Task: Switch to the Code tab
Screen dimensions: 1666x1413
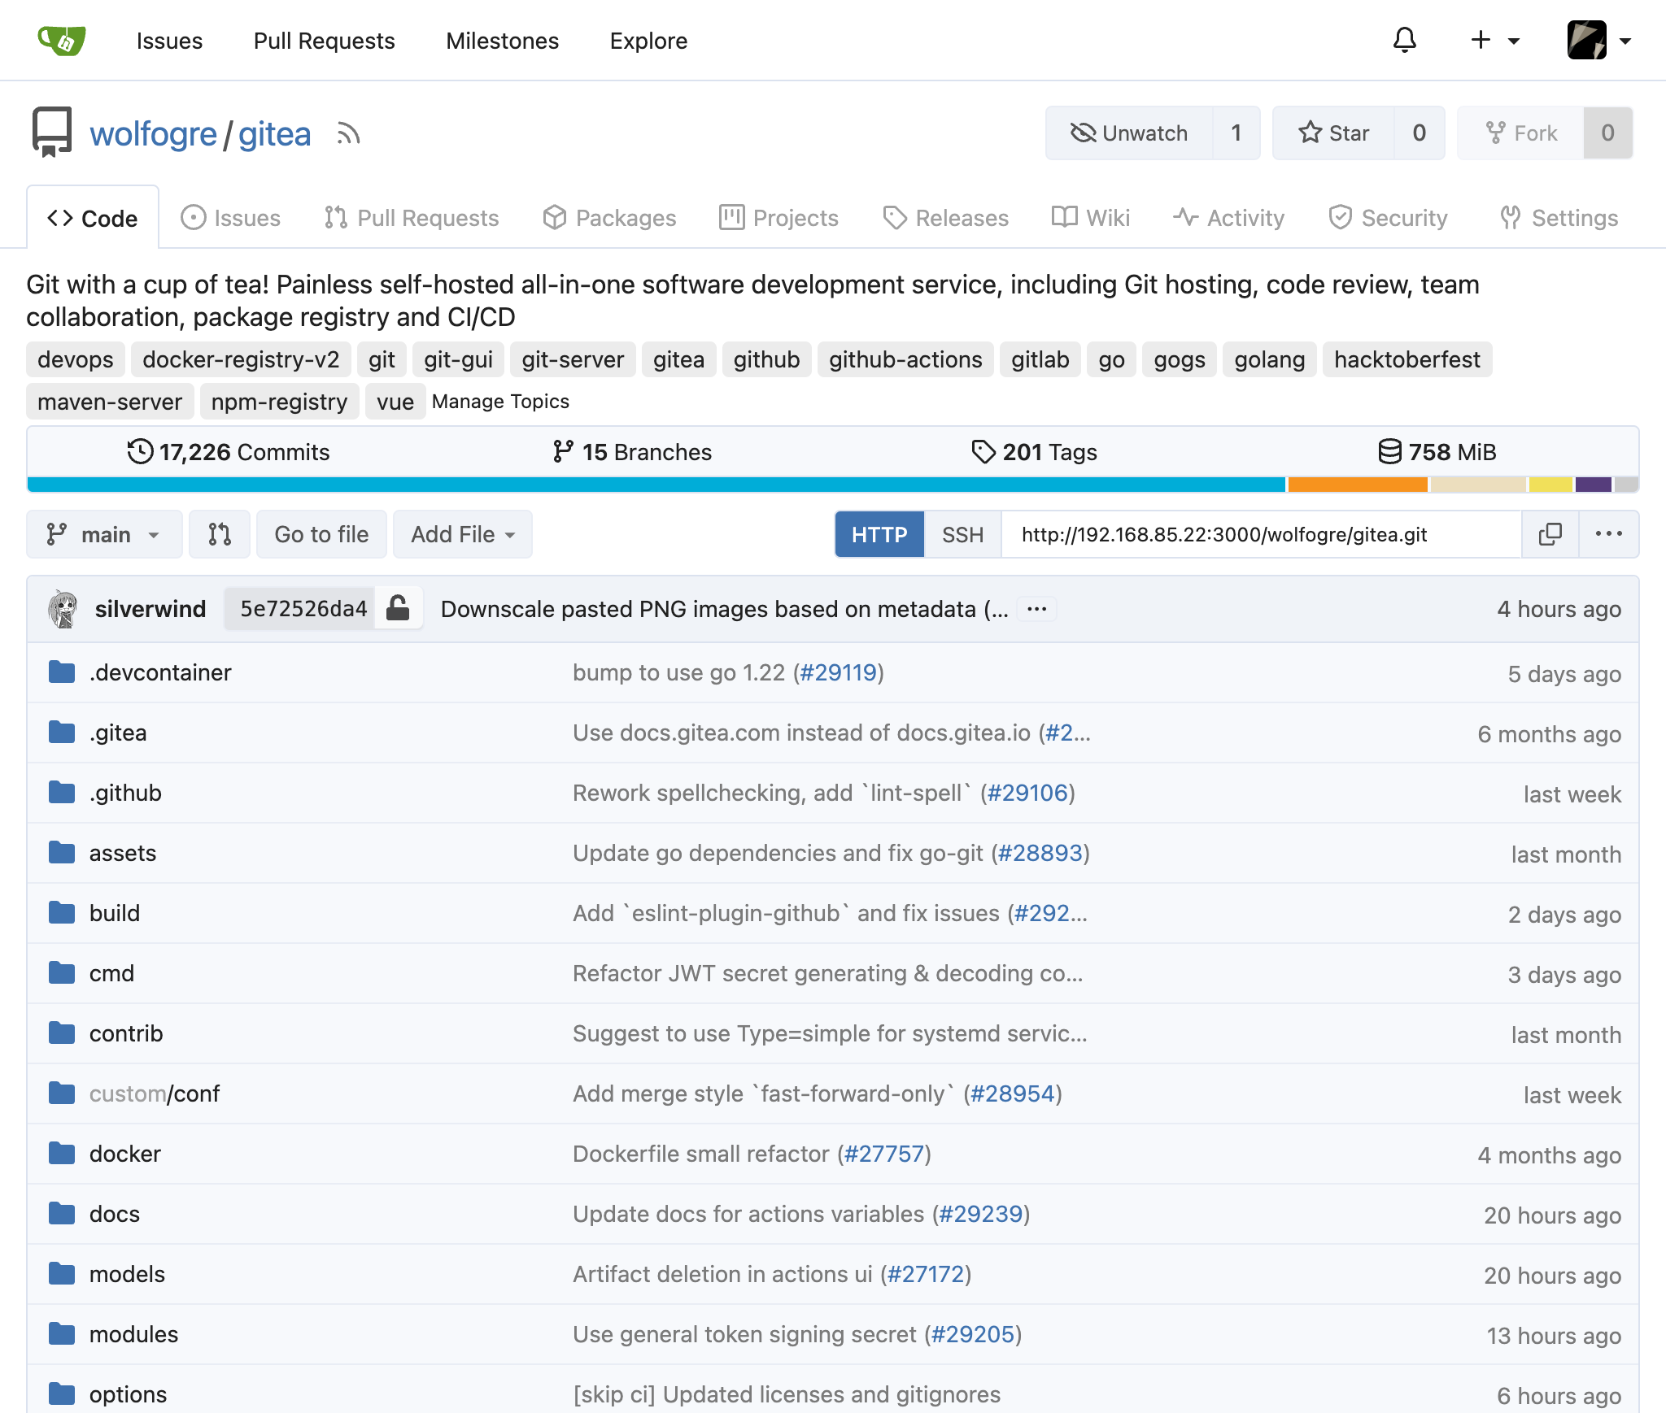Action: 93,218
